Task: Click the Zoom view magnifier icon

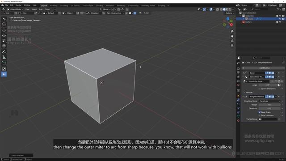Action: (232, 31)
